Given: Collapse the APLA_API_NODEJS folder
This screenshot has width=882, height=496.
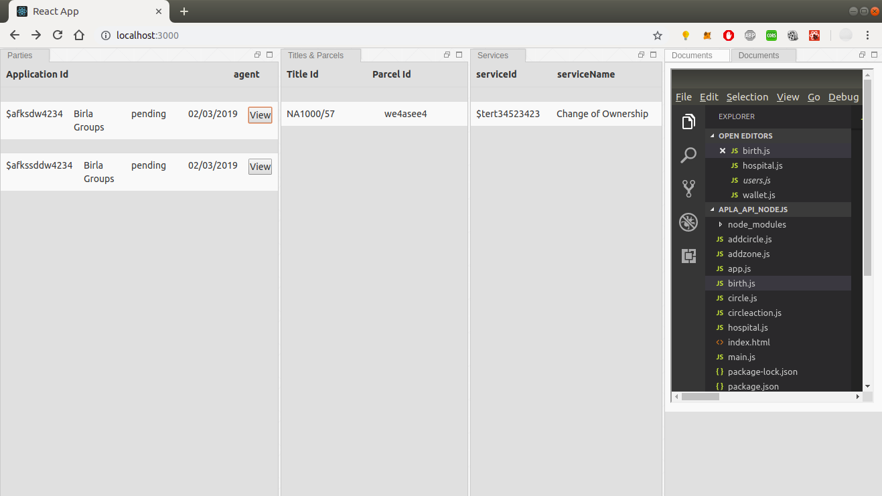Looking at the screenshot, I should pos(713,209).
